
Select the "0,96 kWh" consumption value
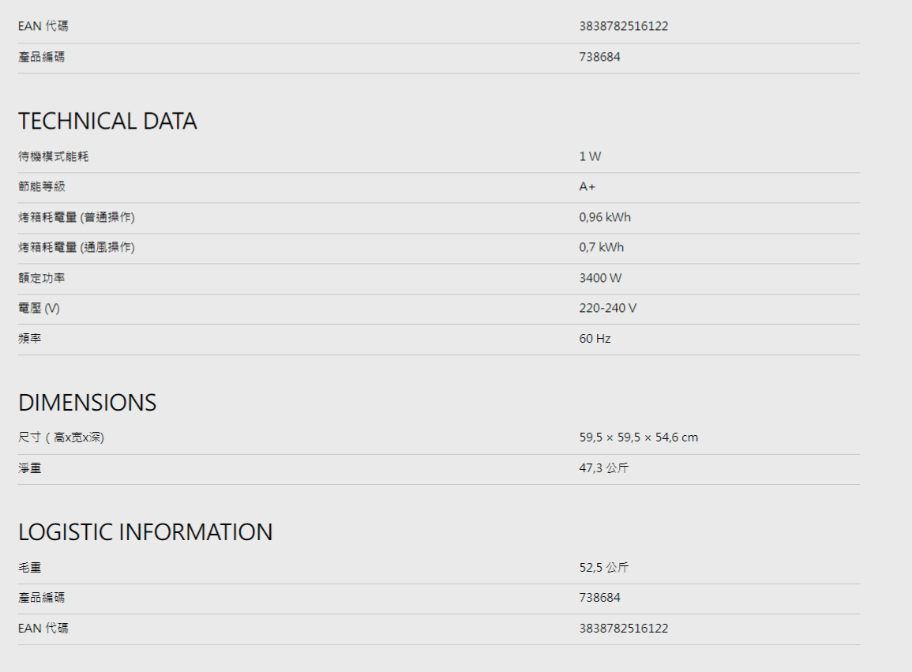pyautogui.click(x=605, y=217)
